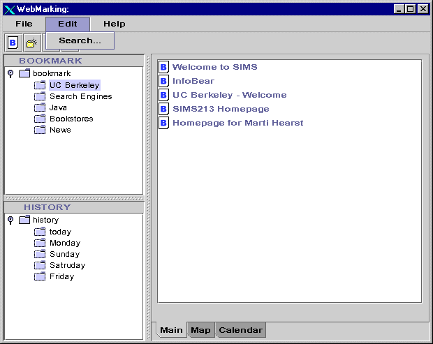
Task: Click the today history folder icon
Action: click(x=40, y=232)
